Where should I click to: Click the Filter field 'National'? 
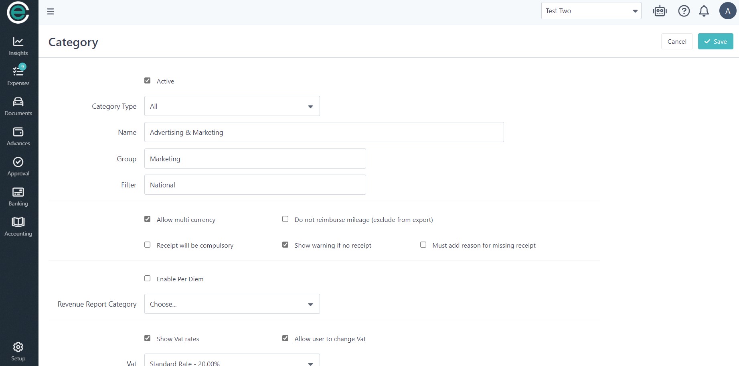(255, 185)
